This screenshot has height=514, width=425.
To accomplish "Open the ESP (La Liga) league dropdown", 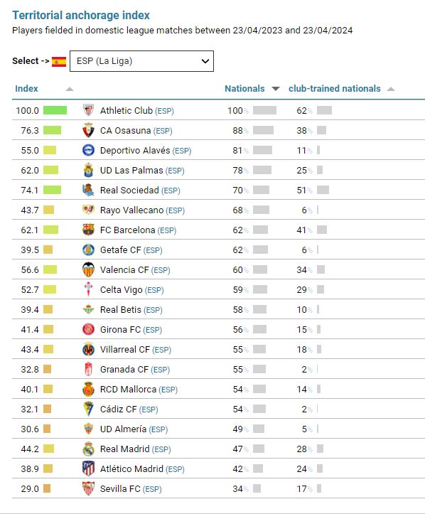I will point(141,61).
